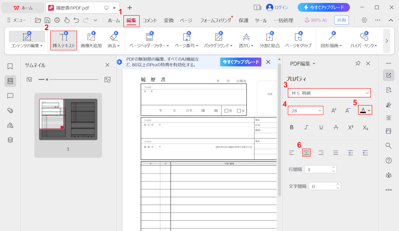The image size is (399, 231).
Task: Click the Open File folder icon
Action: coord(38,20)
